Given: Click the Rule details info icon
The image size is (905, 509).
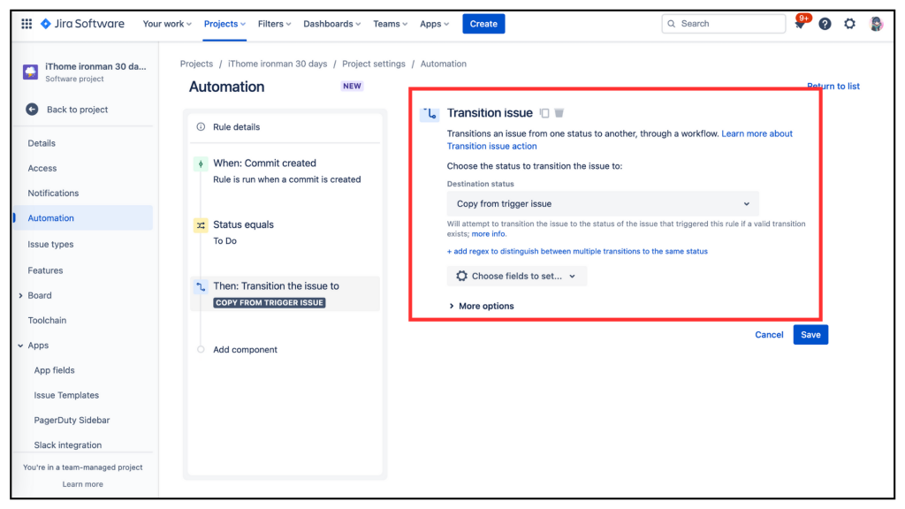Looking at the screenshot, I should point(201,127).
